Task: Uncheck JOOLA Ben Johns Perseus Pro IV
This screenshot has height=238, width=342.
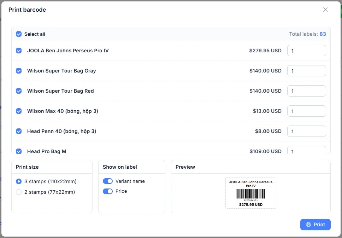Action: pyautogui.click(x=19, y=51)
